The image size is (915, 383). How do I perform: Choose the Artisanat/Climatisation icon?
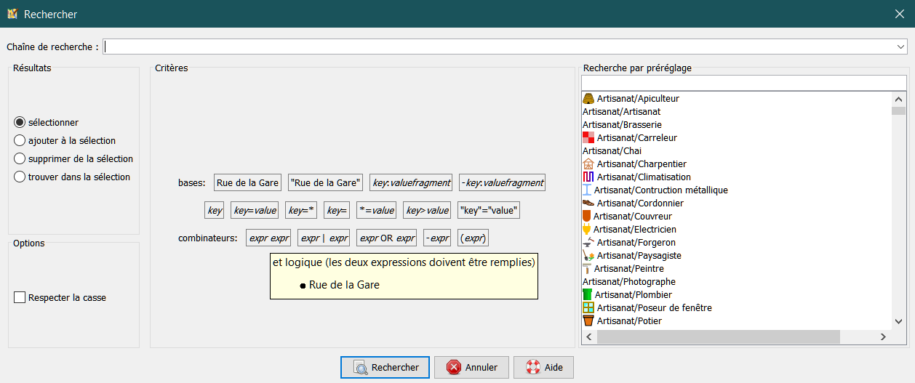(x=588, y=177)
